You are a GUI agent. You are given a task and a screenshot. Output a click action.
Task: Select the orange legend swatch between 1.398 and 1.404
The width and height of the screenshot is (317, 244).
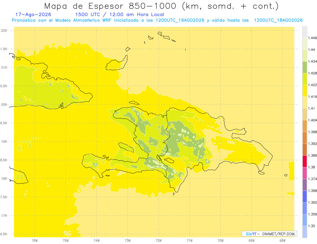pos(305,126)
